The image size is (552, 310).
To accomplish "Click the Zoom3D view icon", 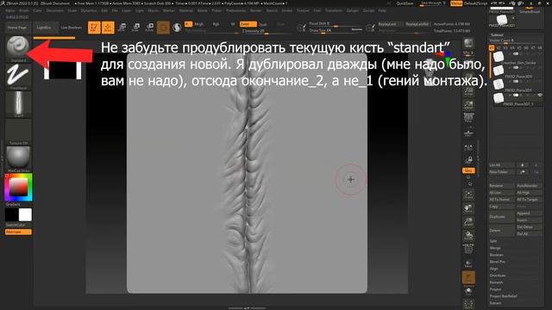I will tap(468, 222).
